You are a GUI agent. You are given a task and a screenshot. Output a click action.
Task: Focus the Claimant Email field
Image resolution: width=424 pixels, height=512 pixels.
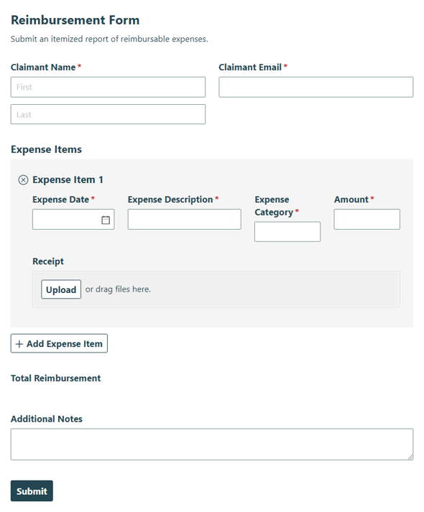click(316, 87)
